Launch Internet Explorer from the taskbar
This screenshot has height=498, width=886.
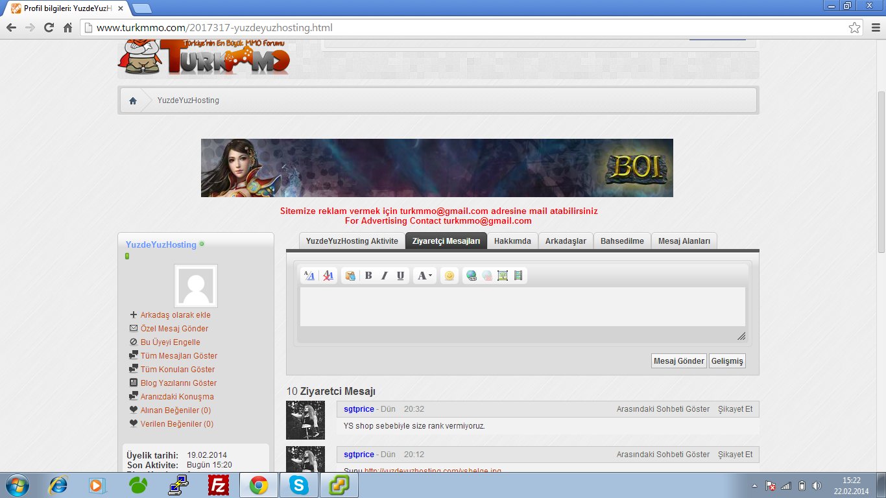(x=58, y=485)
